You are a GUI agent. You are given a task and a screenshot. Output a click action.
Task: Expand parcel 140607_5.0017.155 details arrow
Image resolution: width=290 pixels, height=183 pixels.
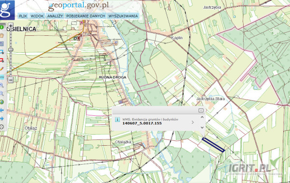193,122
